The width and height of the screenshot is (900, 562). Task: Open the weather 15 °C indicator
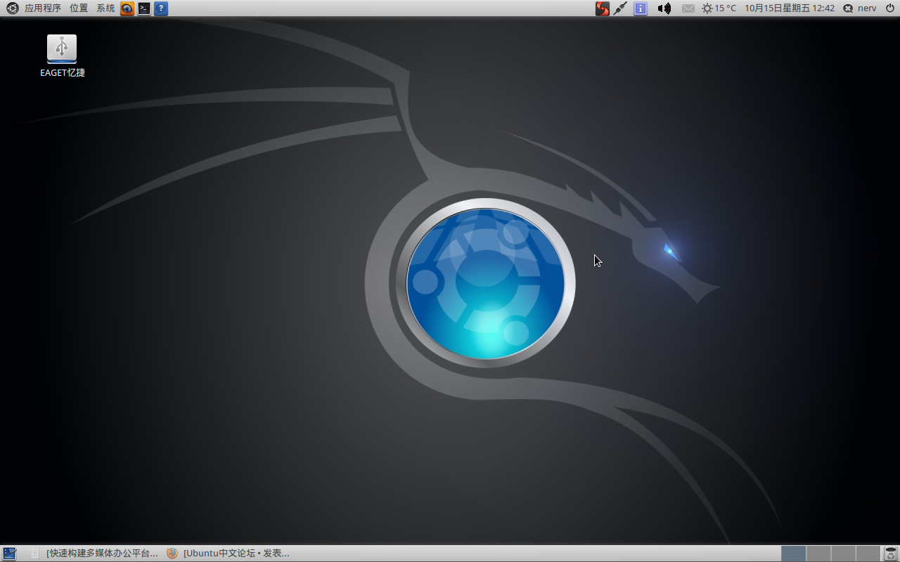pos(719,8)
